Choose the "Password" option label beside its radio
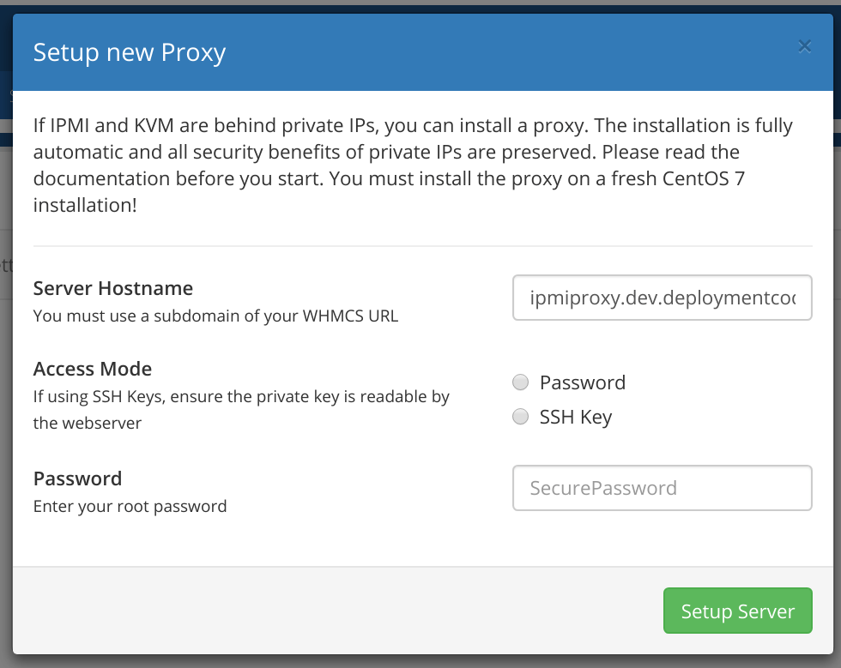The width and height of the screenshot is (841, 668). [x=583, y=382]
